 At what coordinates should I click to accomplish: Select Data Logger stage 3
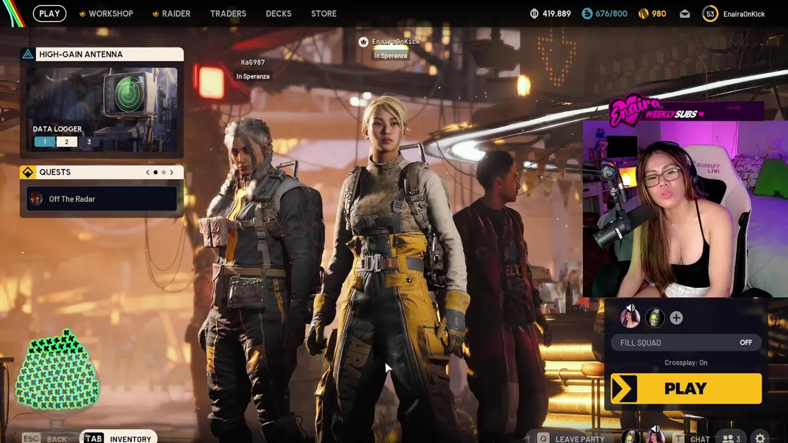[89, 142]
